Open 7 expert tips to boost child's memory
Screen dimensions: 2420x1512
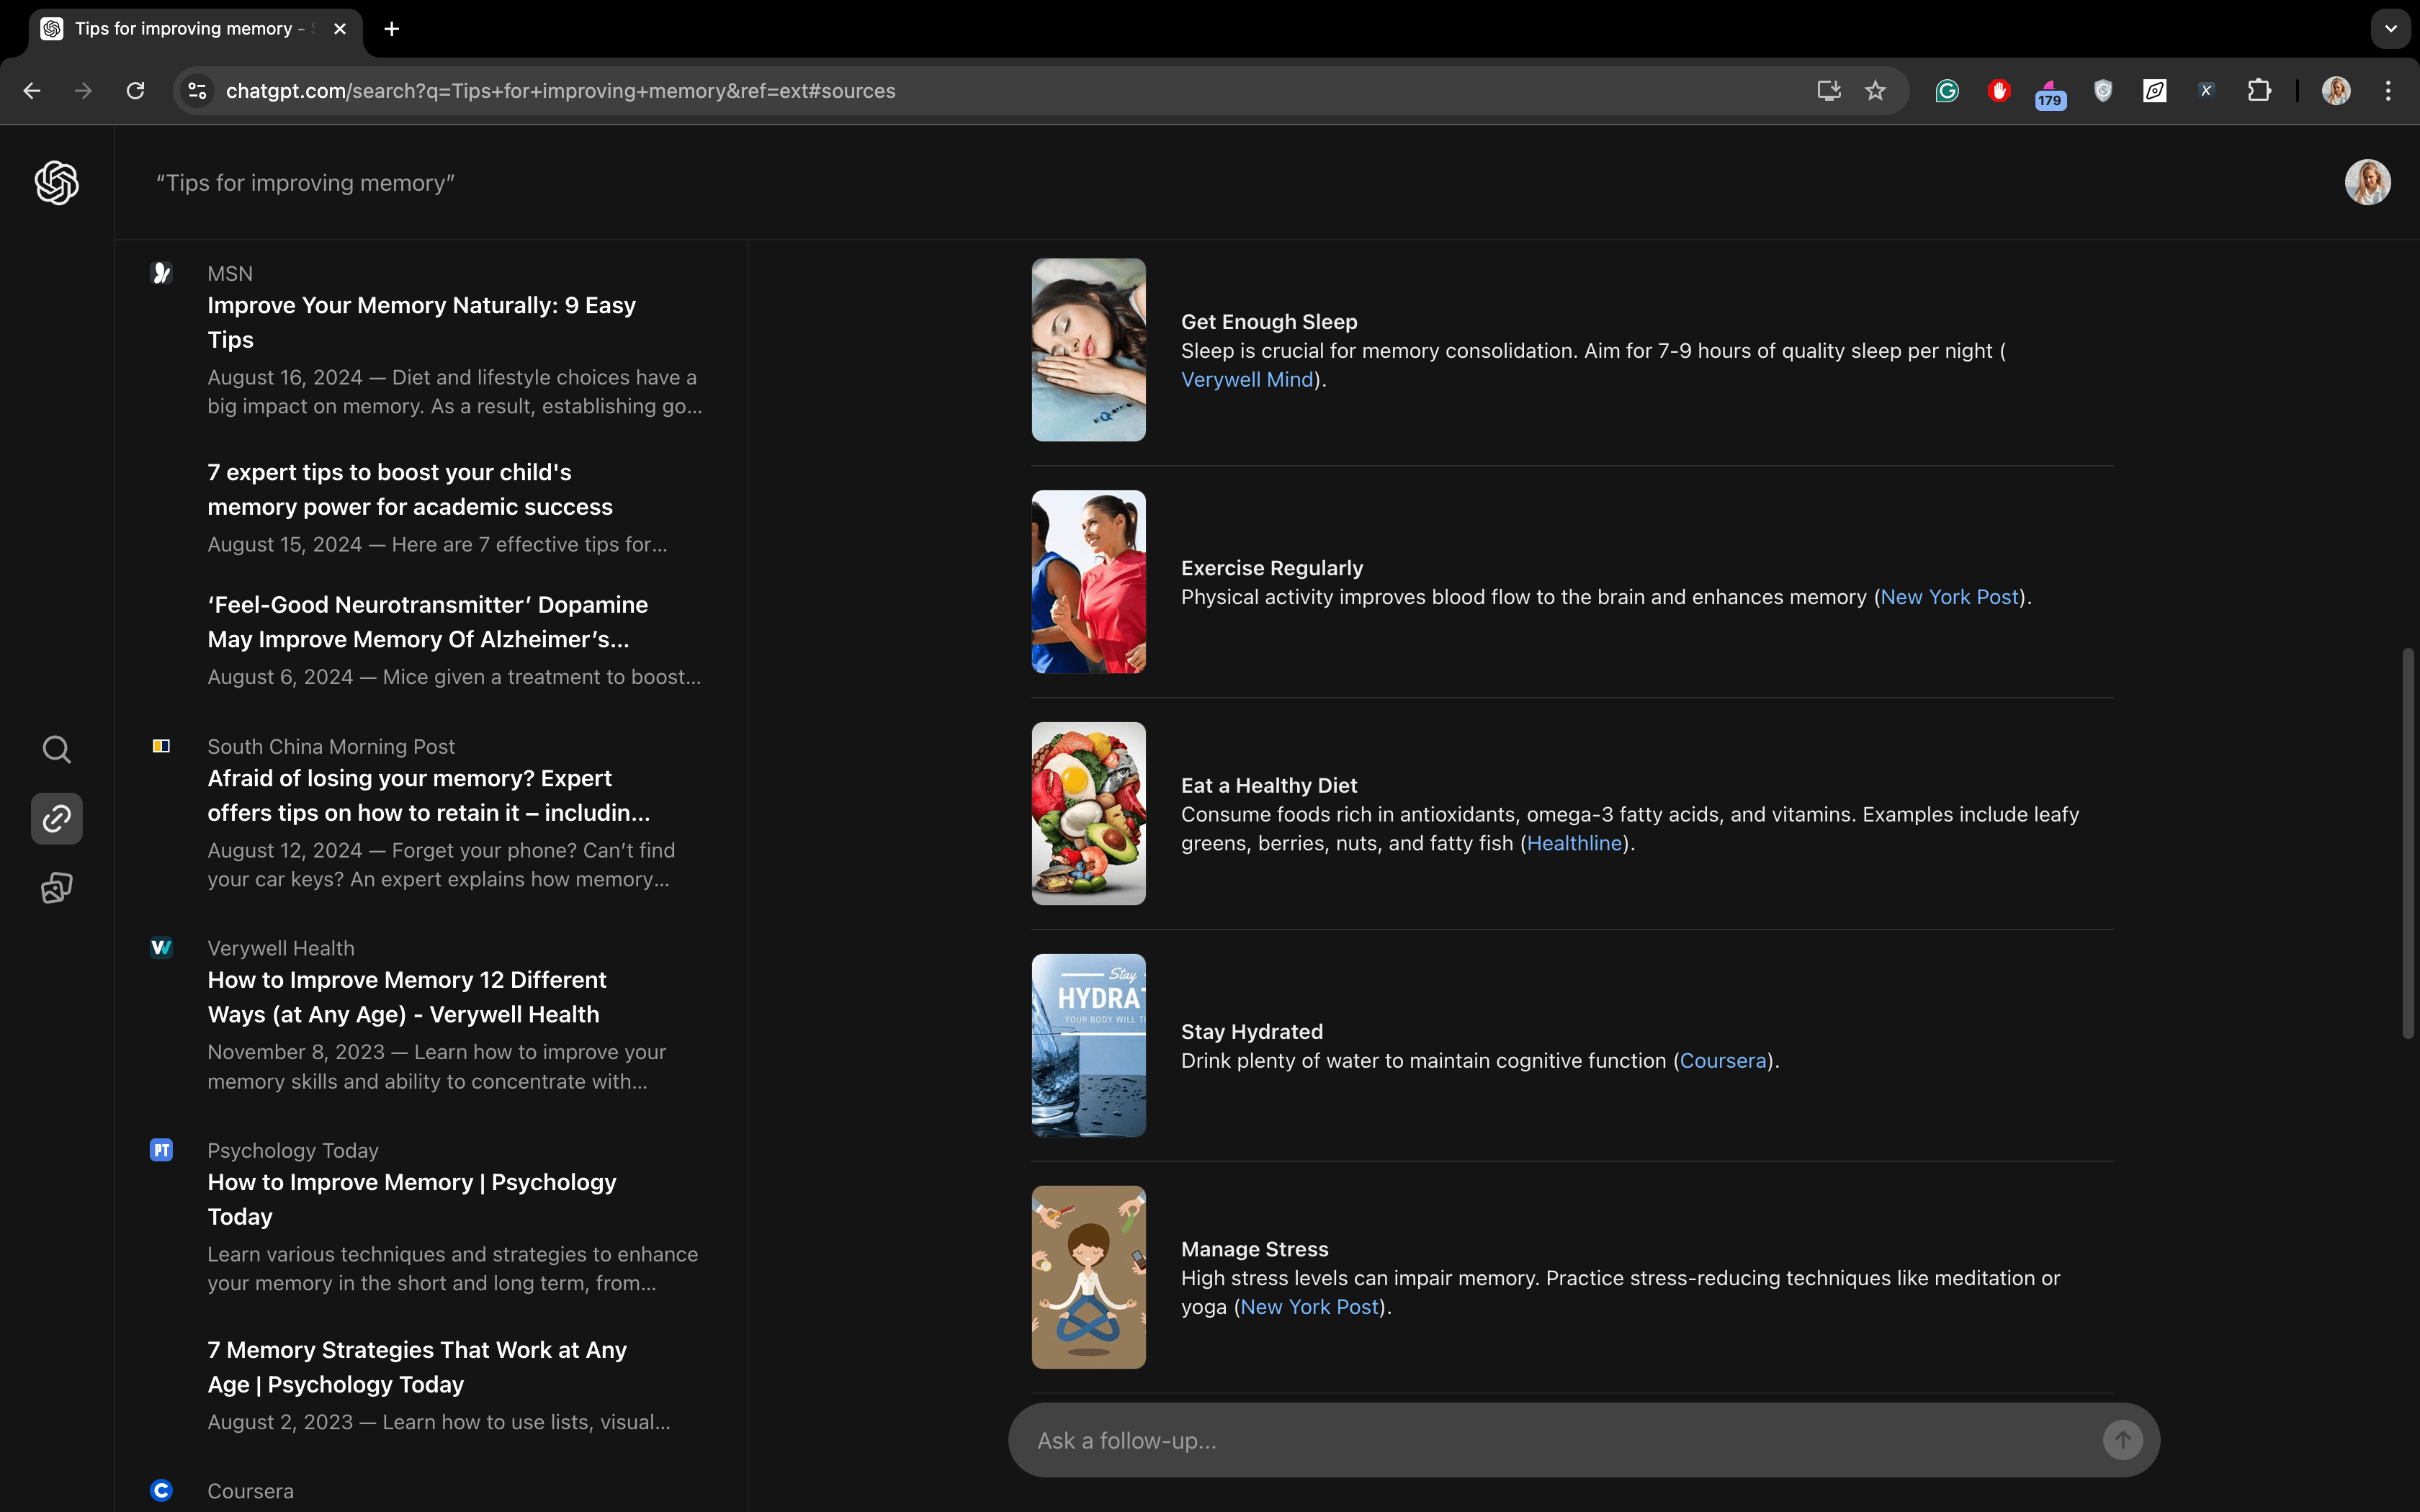[410, 489]
